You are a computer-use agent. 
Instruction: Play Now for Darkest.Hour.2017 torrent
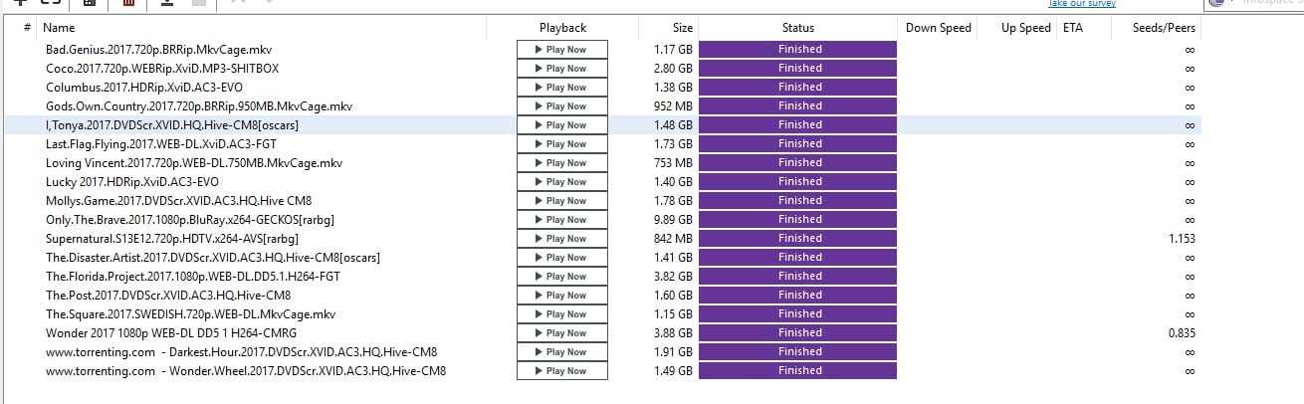click(x=562, y=351)
